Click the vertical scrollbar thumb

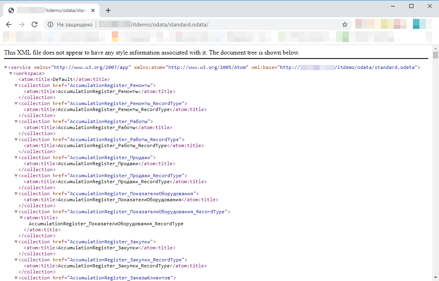pos(435,55)
